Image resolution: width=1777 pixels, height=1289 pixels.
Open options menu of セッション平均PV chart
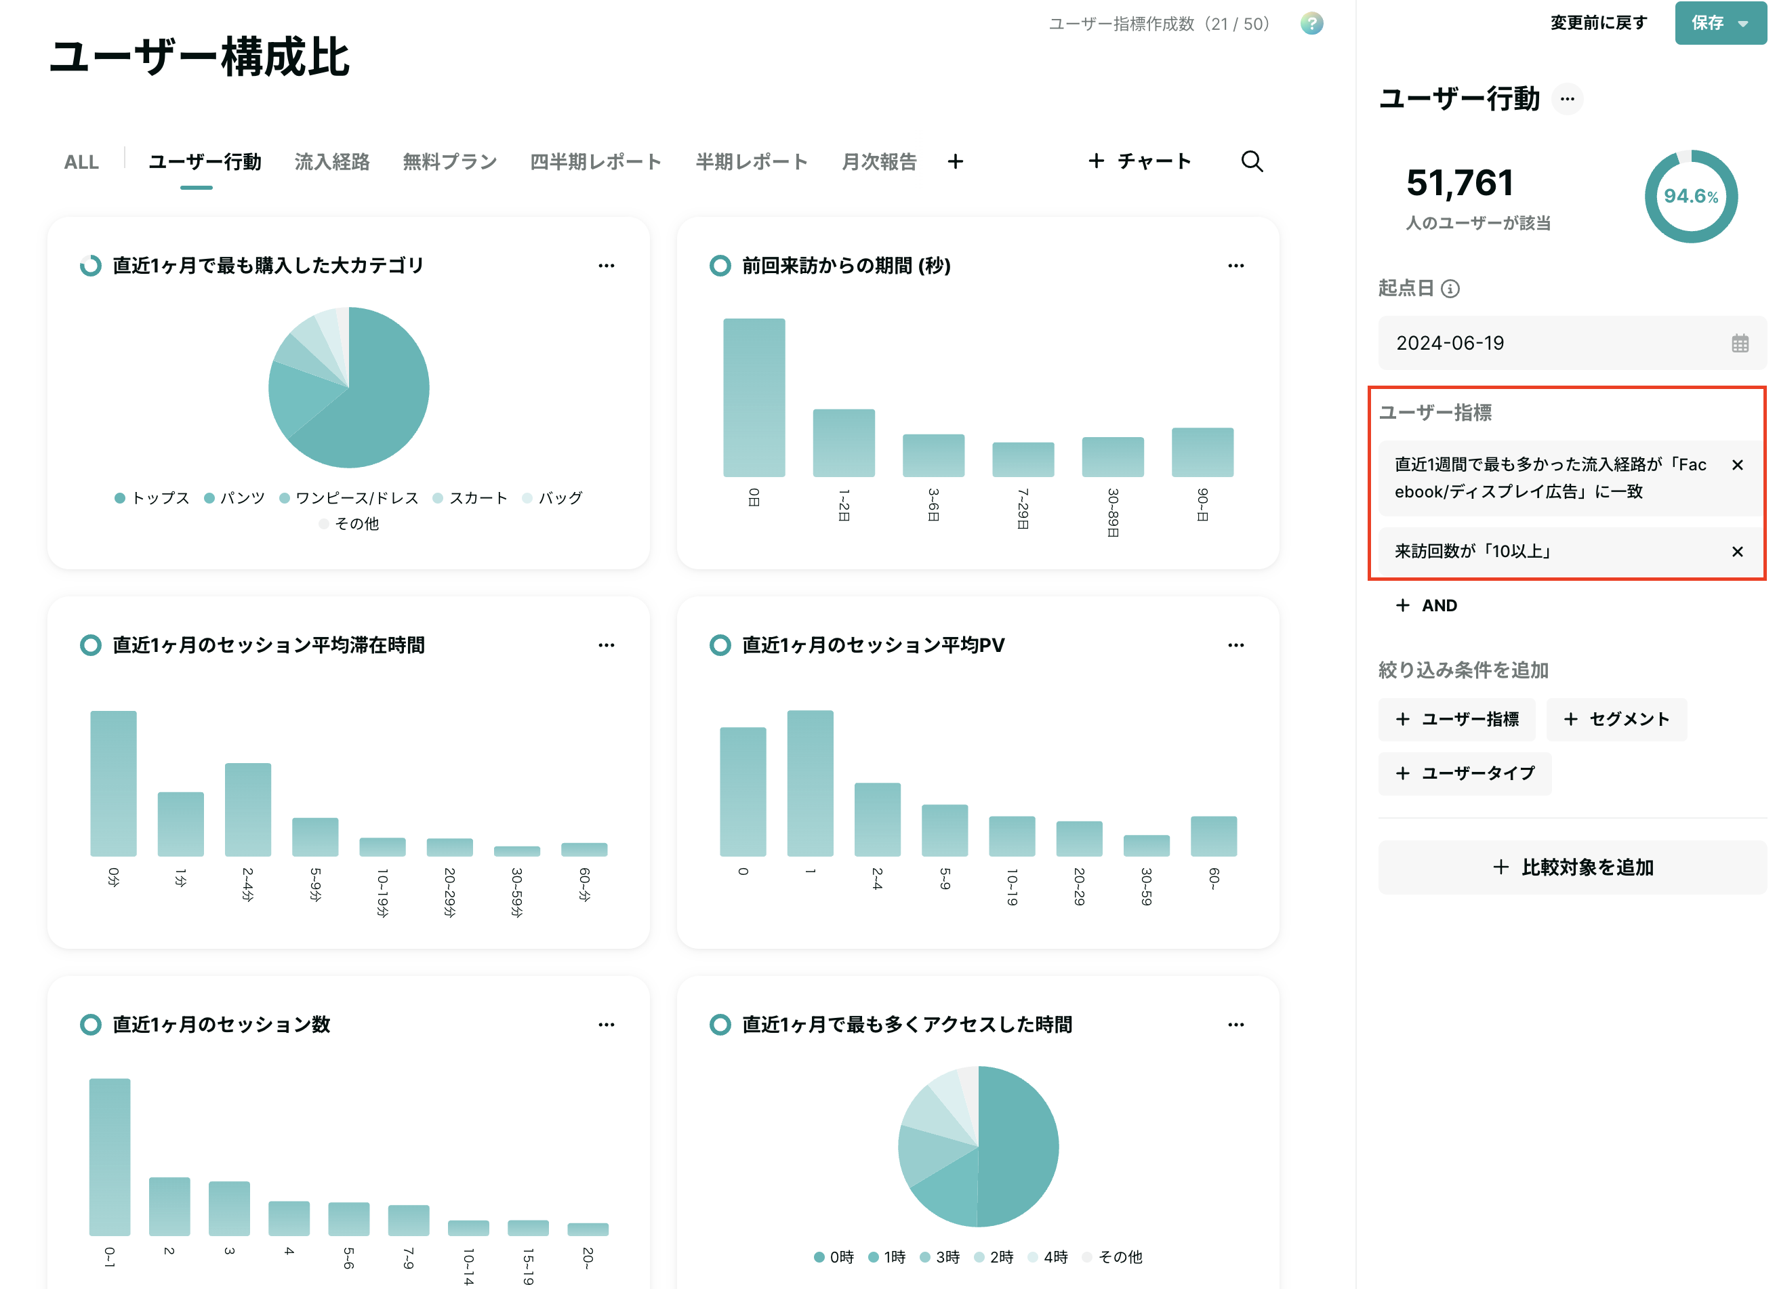click(x=1235, y=645)
